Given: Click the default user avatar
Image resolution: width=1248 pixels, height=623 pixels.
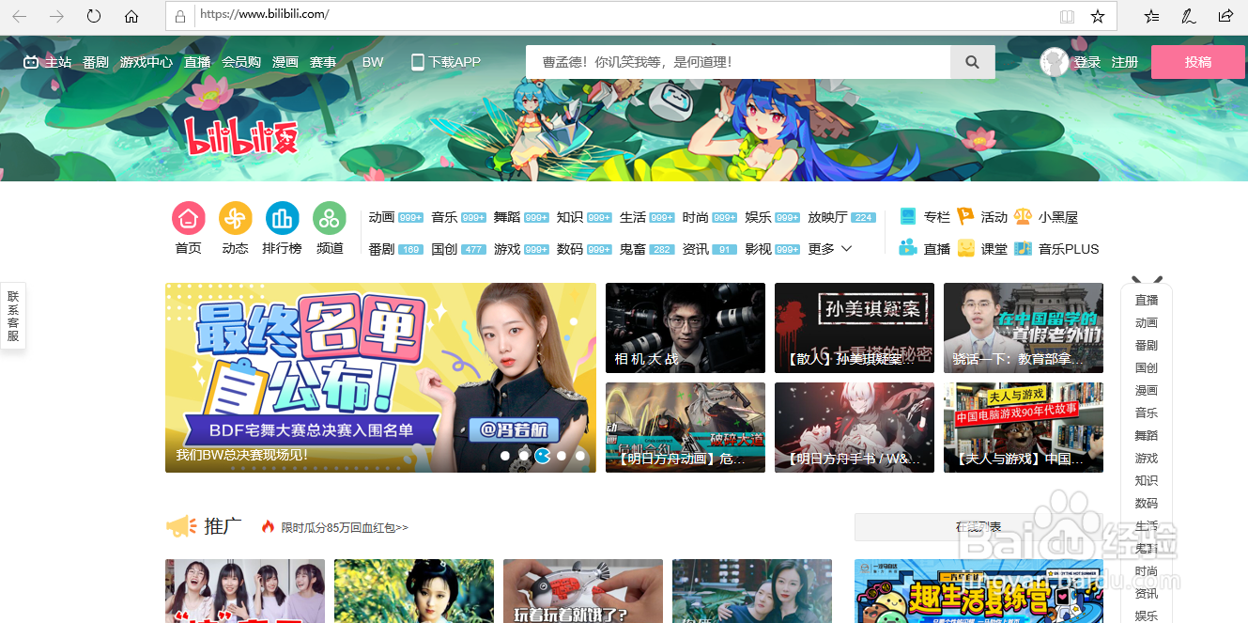Looking at the screenshot, I should [x=1055, y=62].
